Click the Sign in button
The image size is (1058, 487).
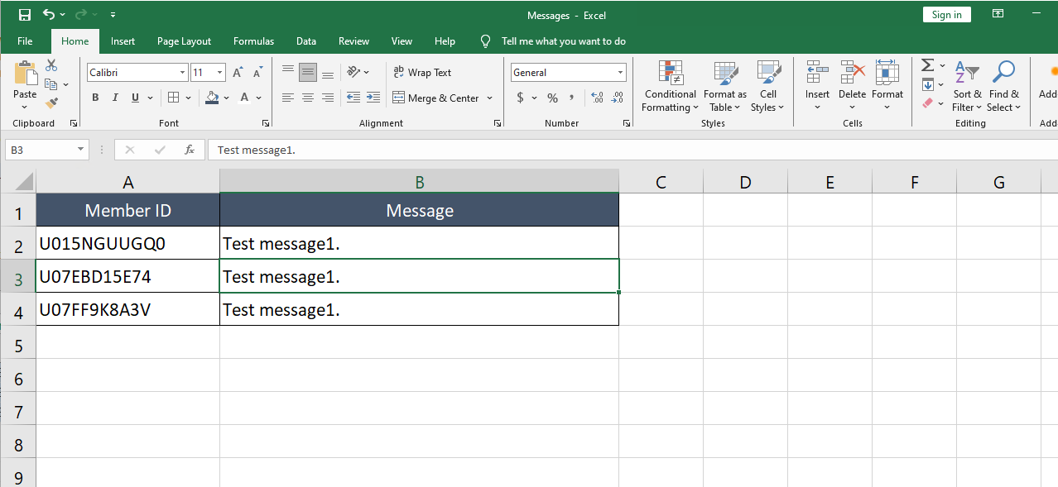[x=946, y=15]
